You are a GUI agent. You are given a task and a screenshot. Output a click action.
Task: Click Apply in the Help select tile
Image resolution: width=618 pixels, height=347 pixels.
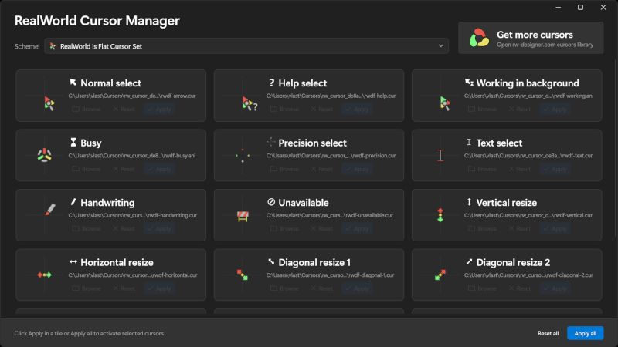pyautogui.click(x=357, y=109)
